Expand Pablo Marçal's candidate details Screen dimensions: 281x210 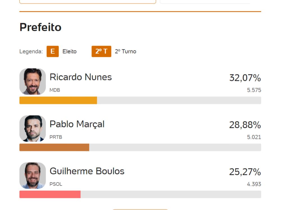pyautogui.click(x=77, y=124)
